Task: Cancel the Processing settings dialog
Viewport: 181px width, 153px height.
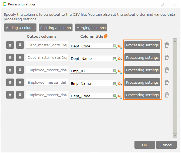Action: pos(166,145)
